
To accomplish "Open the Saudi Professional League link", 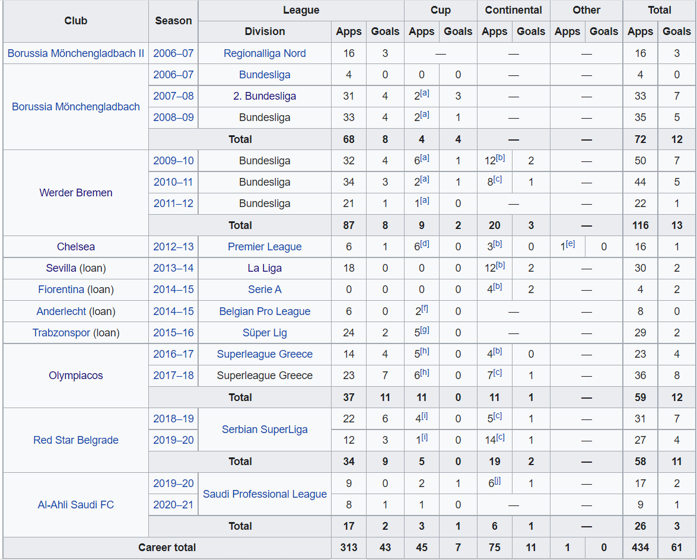I will click(x=265, y=494).
